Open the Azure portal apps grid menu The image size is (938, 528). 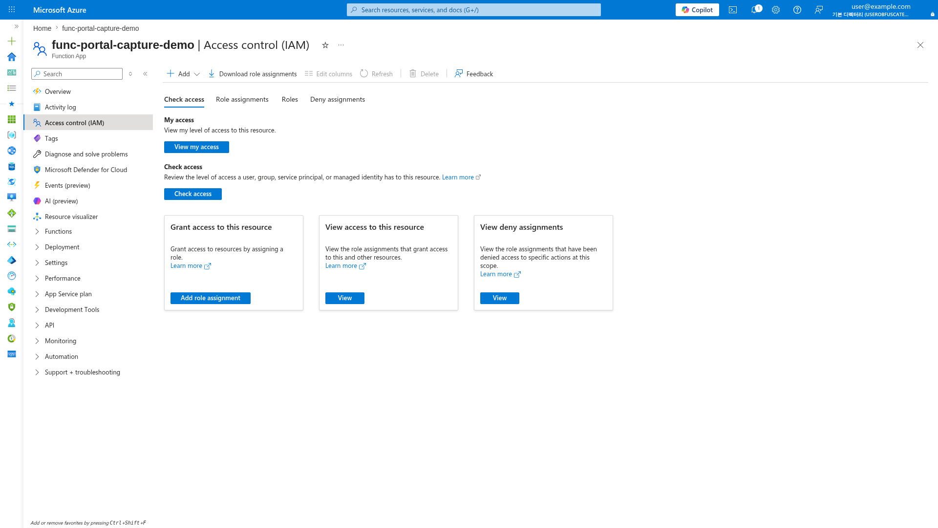coord(12,10)
